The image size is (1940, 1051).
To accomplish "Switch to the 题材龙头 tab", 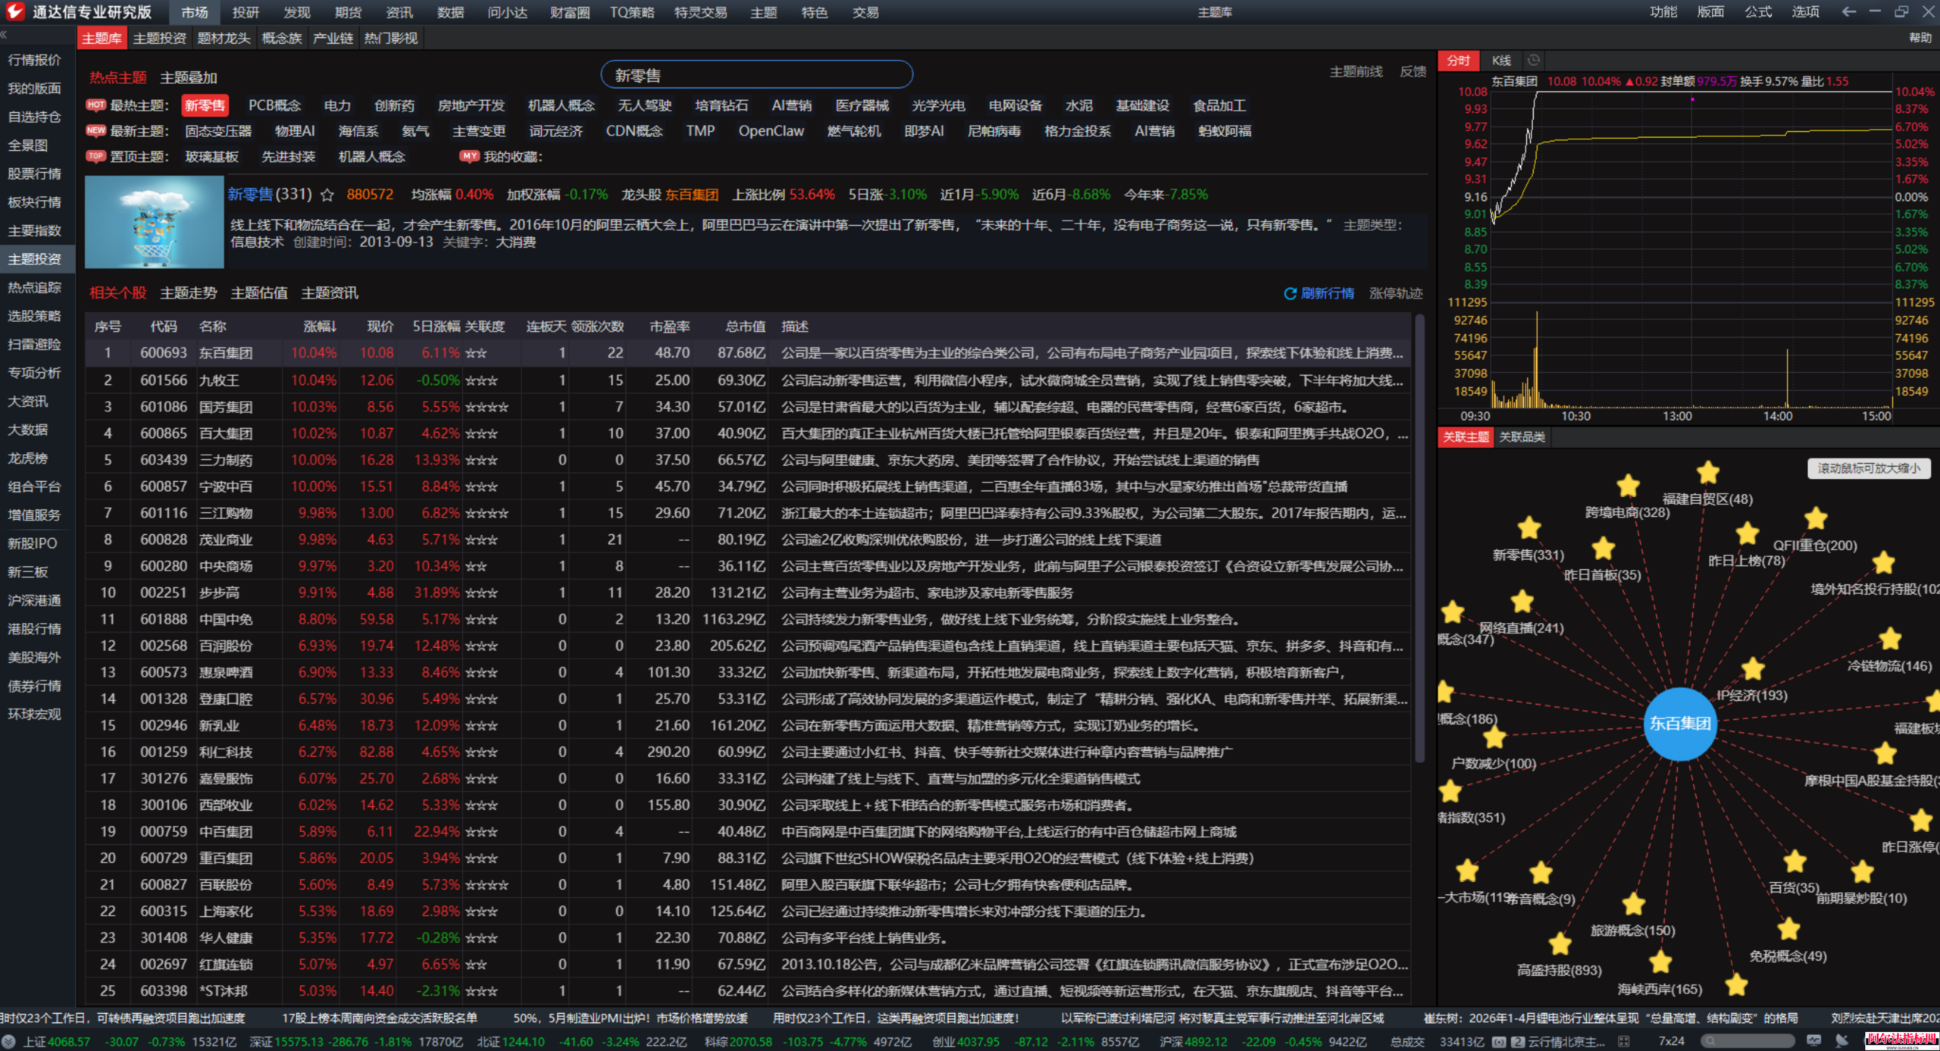I will tap(224, 39).
